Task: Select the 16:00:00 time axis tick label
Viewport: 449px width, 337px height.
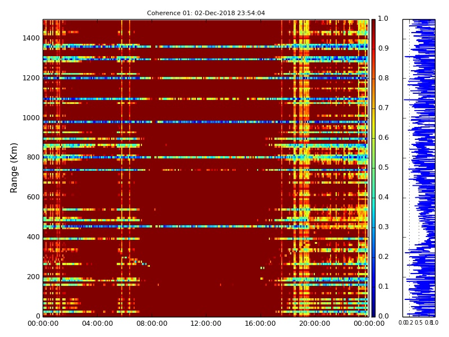Action: [x=260, y=324]
